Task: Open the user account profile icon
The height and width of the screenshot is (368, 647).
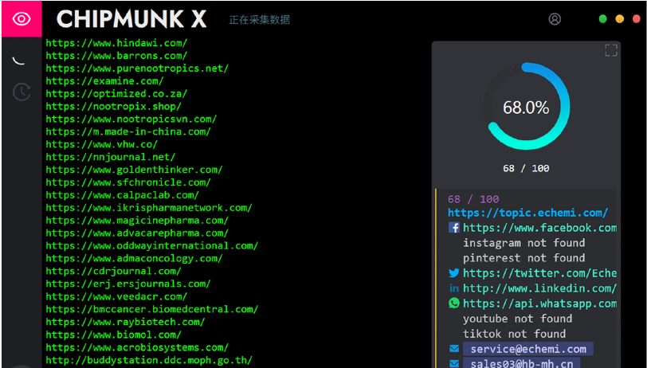Action: click(x=555, y=19)
